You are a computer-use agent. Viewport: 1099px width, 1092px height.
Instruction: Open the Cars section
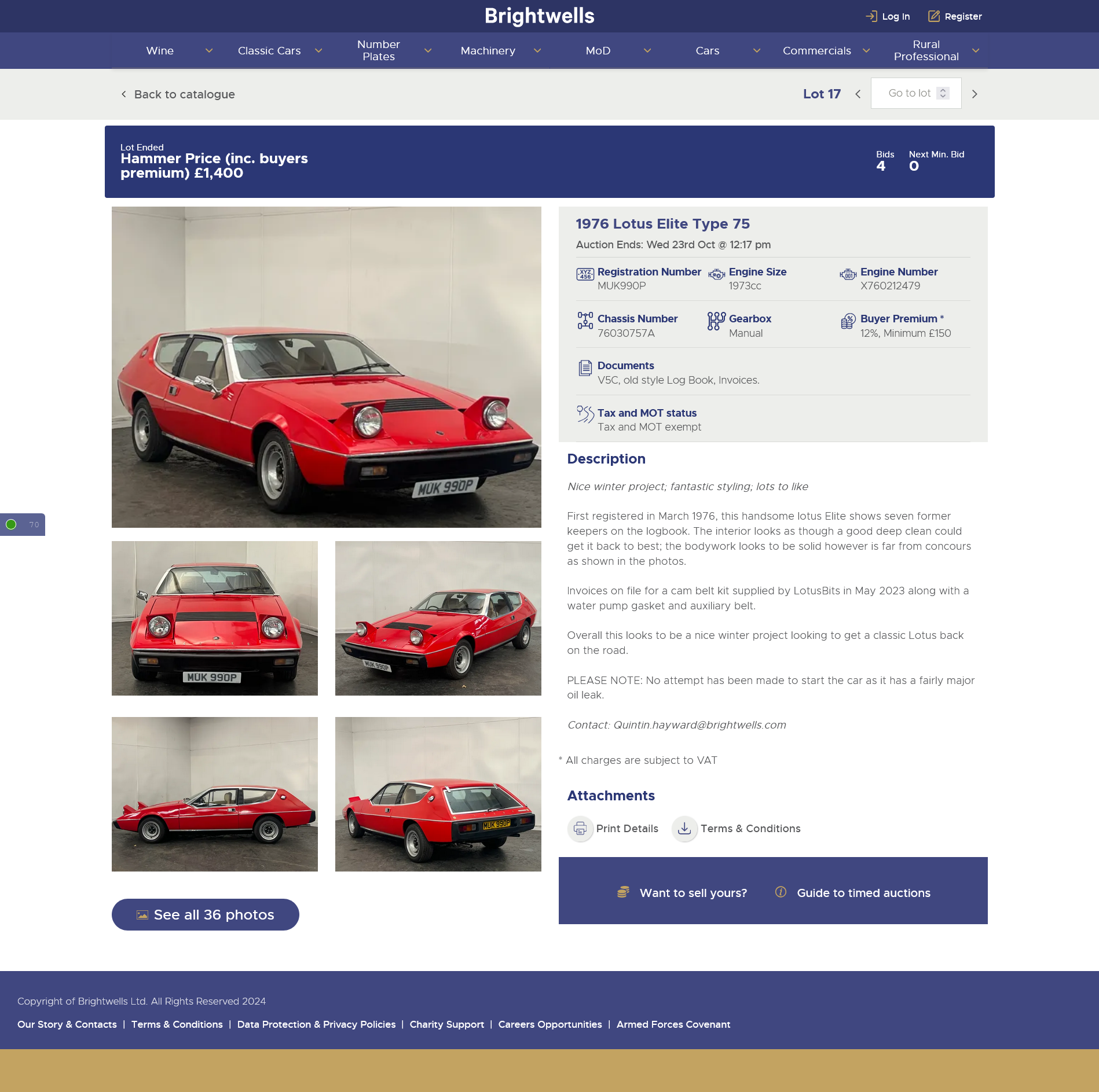pyautogui.click(x=708, y=51)
